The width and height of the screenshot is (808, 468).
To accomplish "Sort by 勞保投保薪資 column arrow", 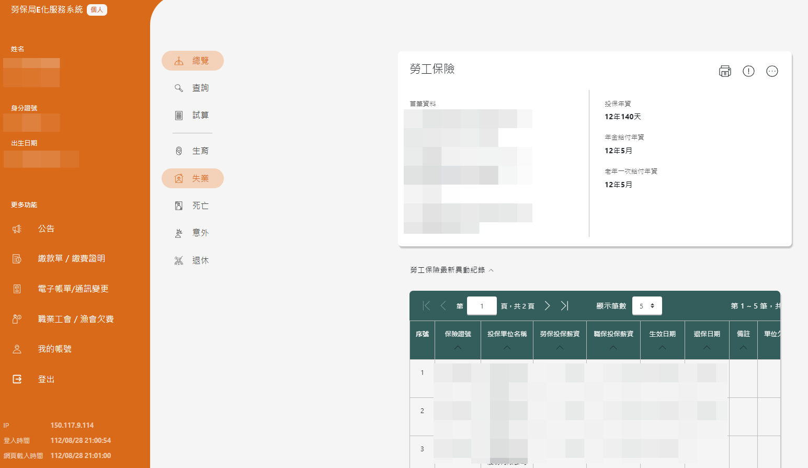I will (560, 348).
